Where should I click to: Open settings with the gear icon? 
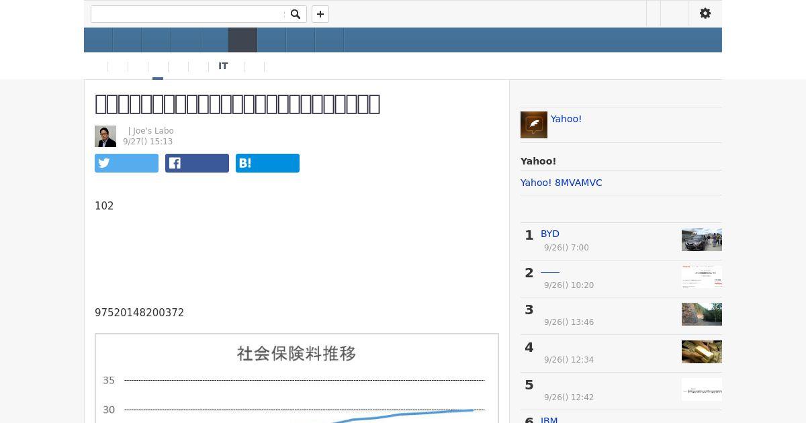705,13
